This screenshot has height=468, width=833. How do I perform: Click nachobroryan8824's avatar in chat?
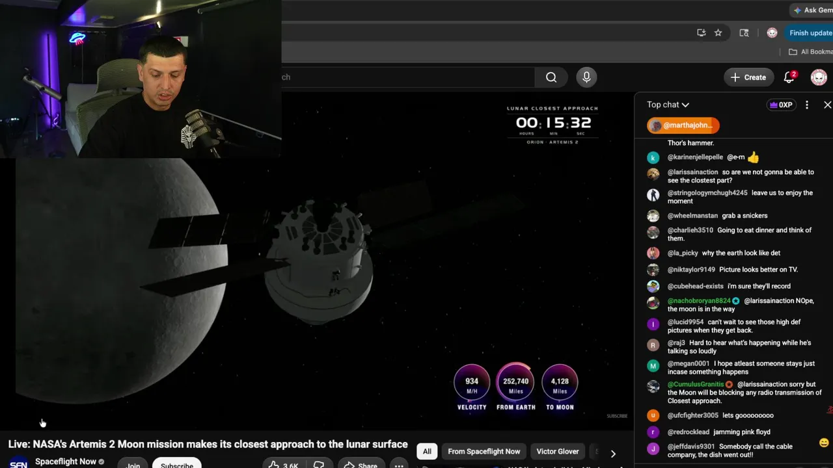(653, 303)
